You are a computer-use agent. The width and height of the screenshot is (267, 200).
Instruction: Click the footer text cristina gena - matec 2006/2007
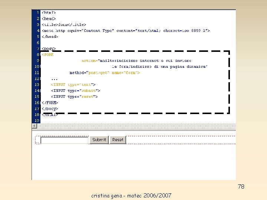131,196
